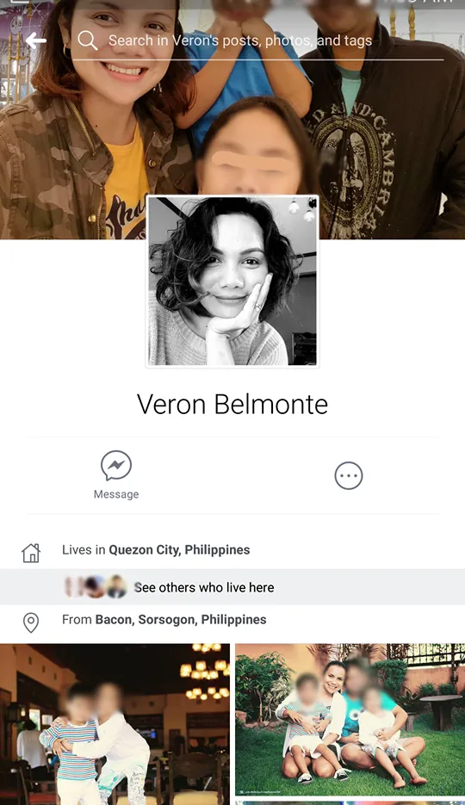Viewport: 465px width, 805px height.
Task: Tap the 'Lives in' text row
Action: pyautogui.click(x=232, y=550)
